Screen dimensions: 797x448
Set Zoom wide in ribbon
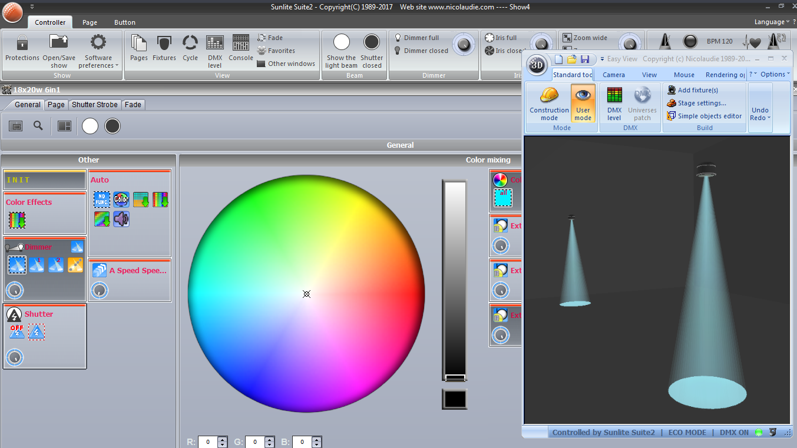[x=585, y=38]
